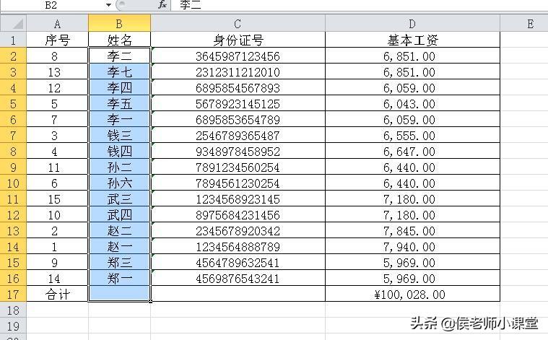Select the cell containing 李五
This screenshot has height=340, width=548.
pos(119,104)
